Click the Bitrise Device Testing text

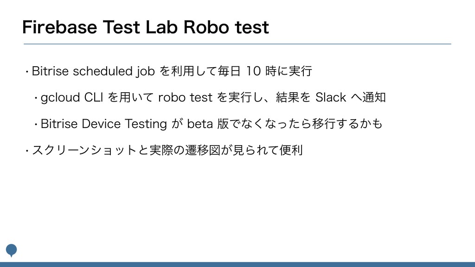104,124
